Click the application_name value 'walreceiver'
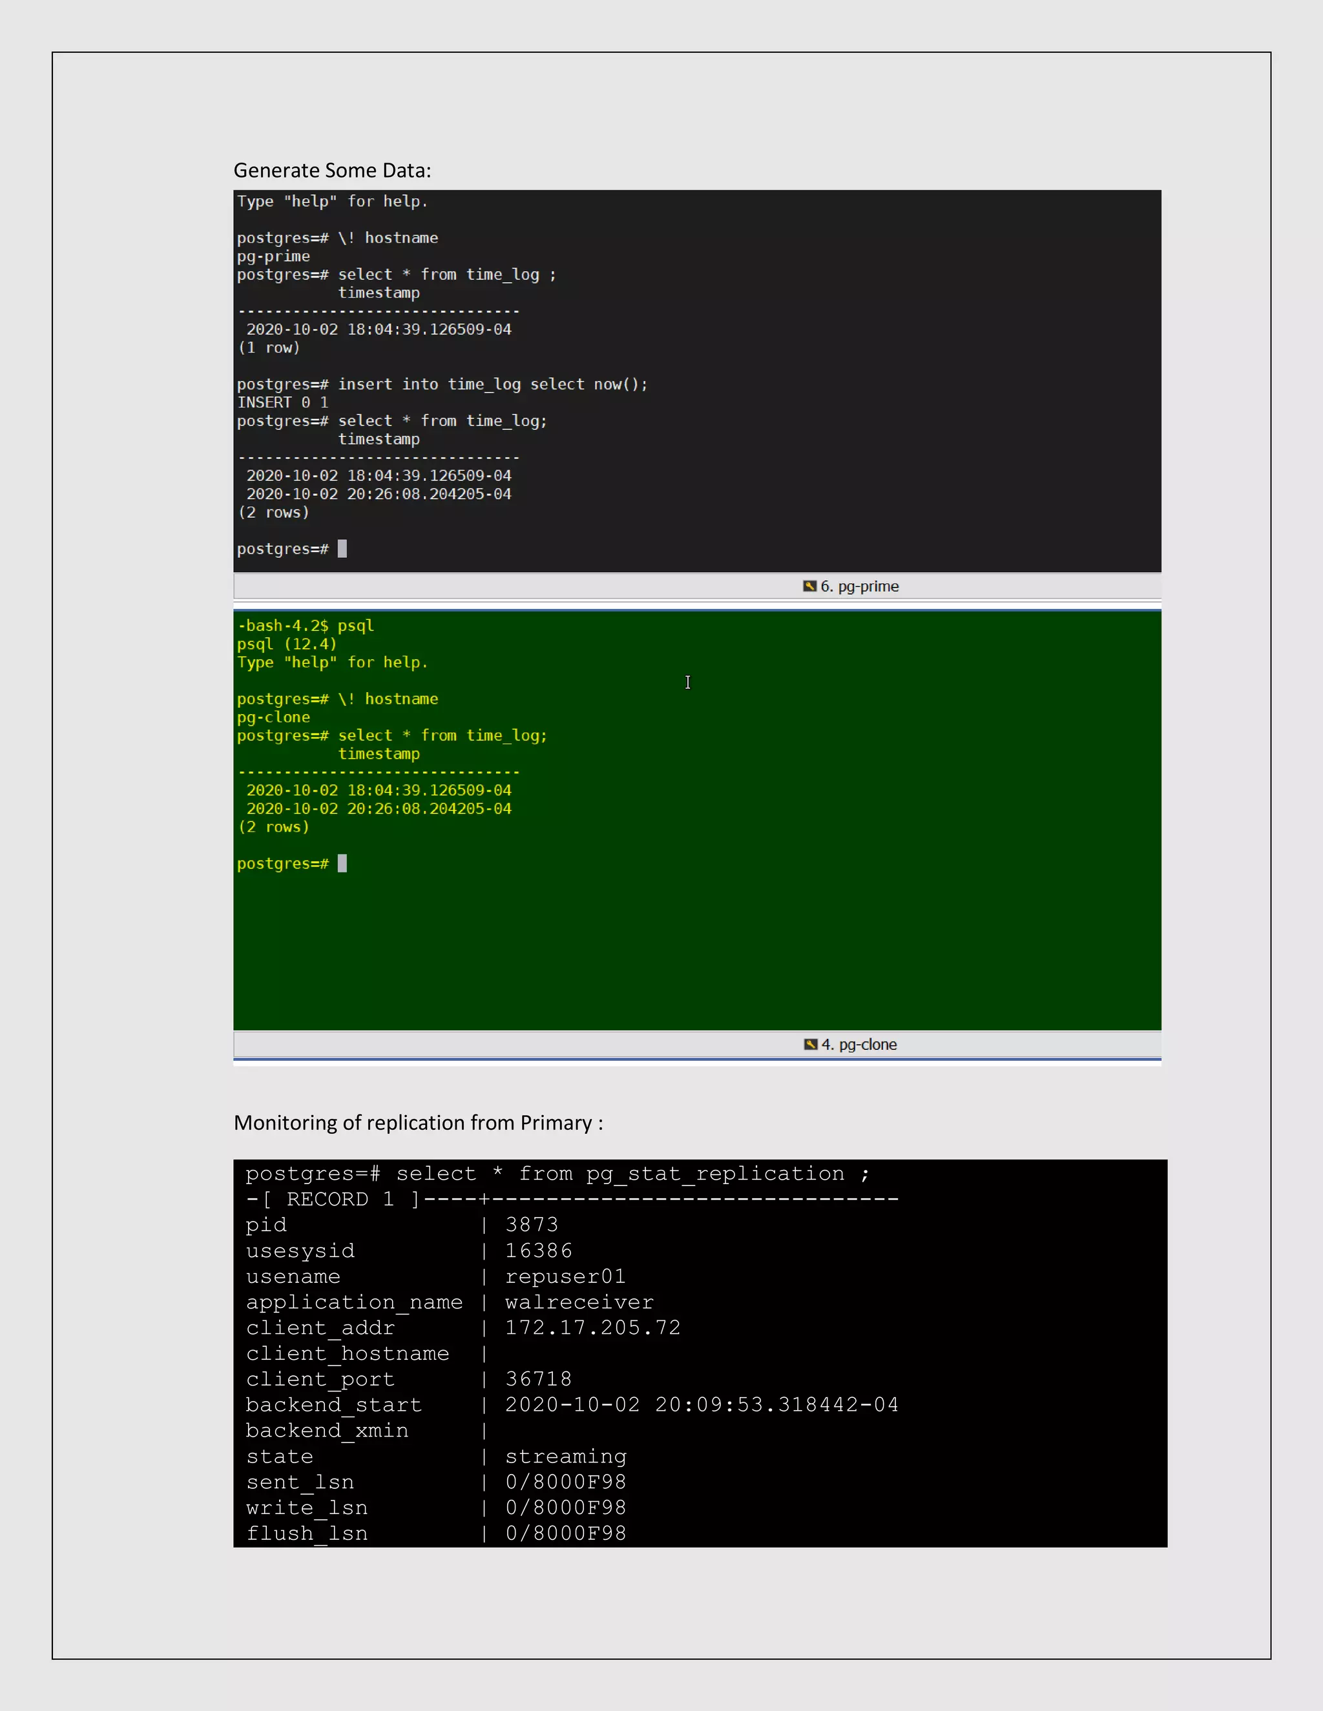The width and height of the screenshot is (1323, 1711). click(579, 1302)
